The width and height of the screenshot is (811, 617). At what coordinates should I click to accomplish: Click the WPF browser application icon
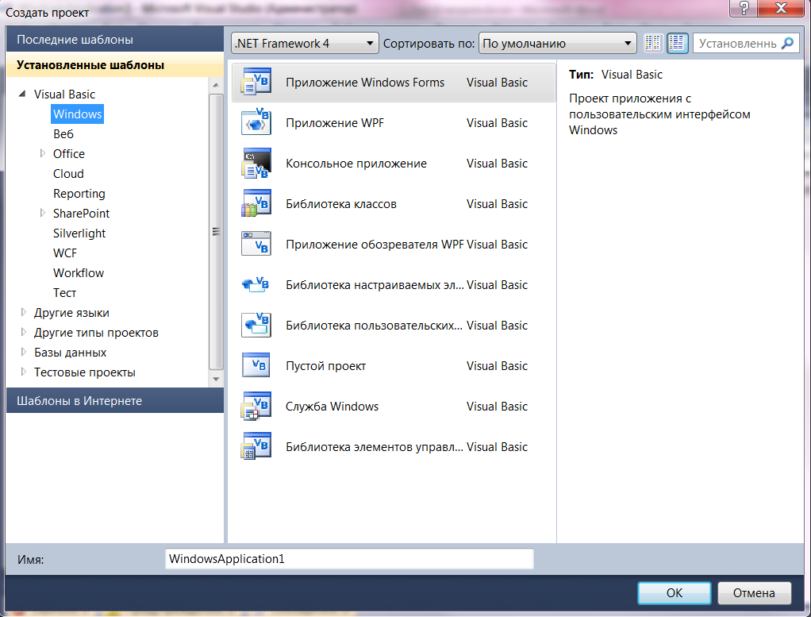pyautogui.click(x=256, y=244)
